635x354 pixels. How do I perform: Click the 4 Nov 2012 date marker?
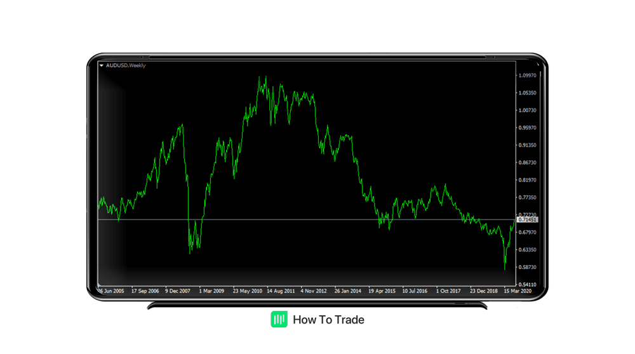(314, 291)
